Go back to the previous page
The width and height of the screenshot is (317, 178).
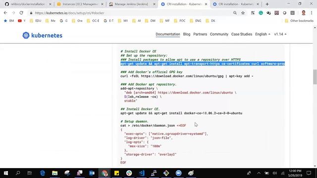pyautogui.click(x=5, y=13)
